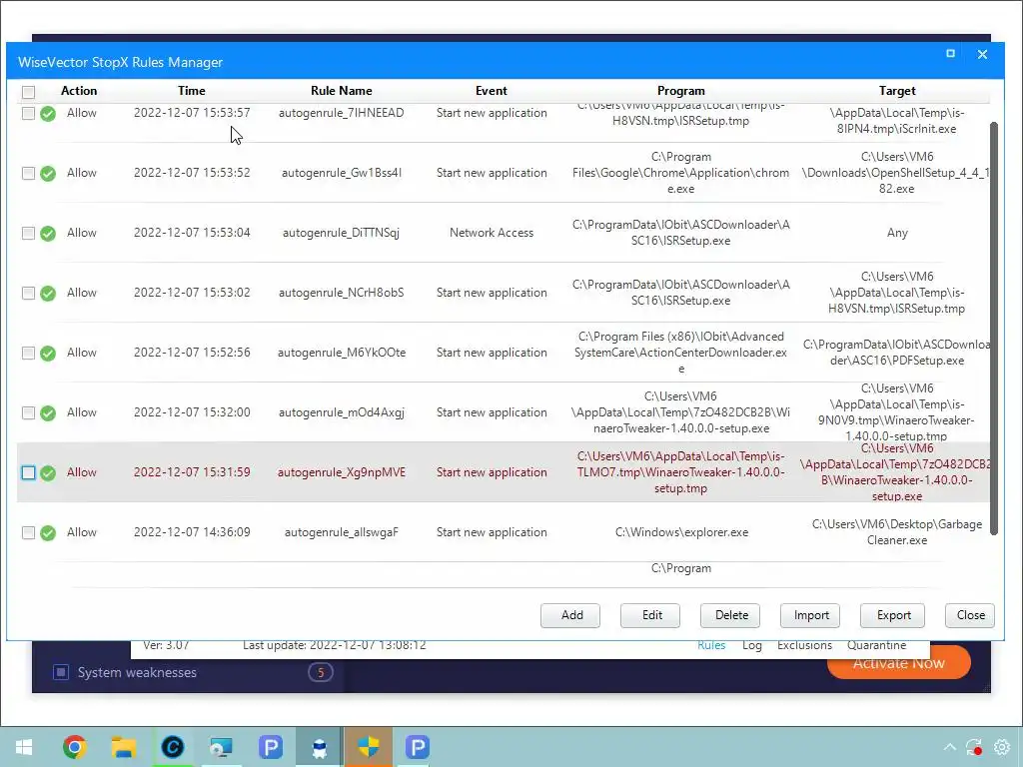Click Garbage Cleaner.exe target cell

tap(897, 532)
